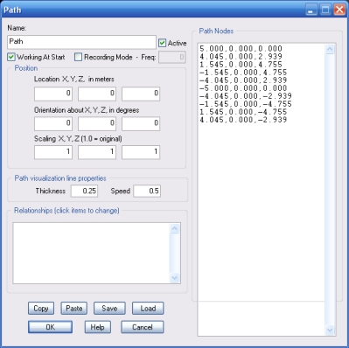The height and width of the screenshot is (348, 349).
Task: Select node line 1.545,0.000,4.755
Action: pyautogui.click(x=241, y=65)
